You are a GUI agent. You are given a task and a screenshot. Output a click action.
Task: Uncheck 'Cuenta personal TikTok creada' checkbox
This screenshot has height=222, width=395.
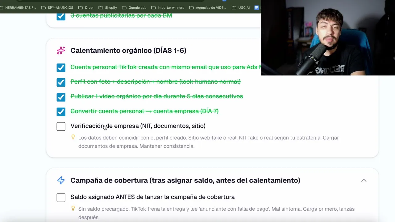[x=61, y=68]
